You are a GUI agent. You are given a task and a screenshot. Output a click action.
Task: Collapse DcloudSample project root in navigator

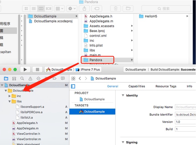point(2,85)
